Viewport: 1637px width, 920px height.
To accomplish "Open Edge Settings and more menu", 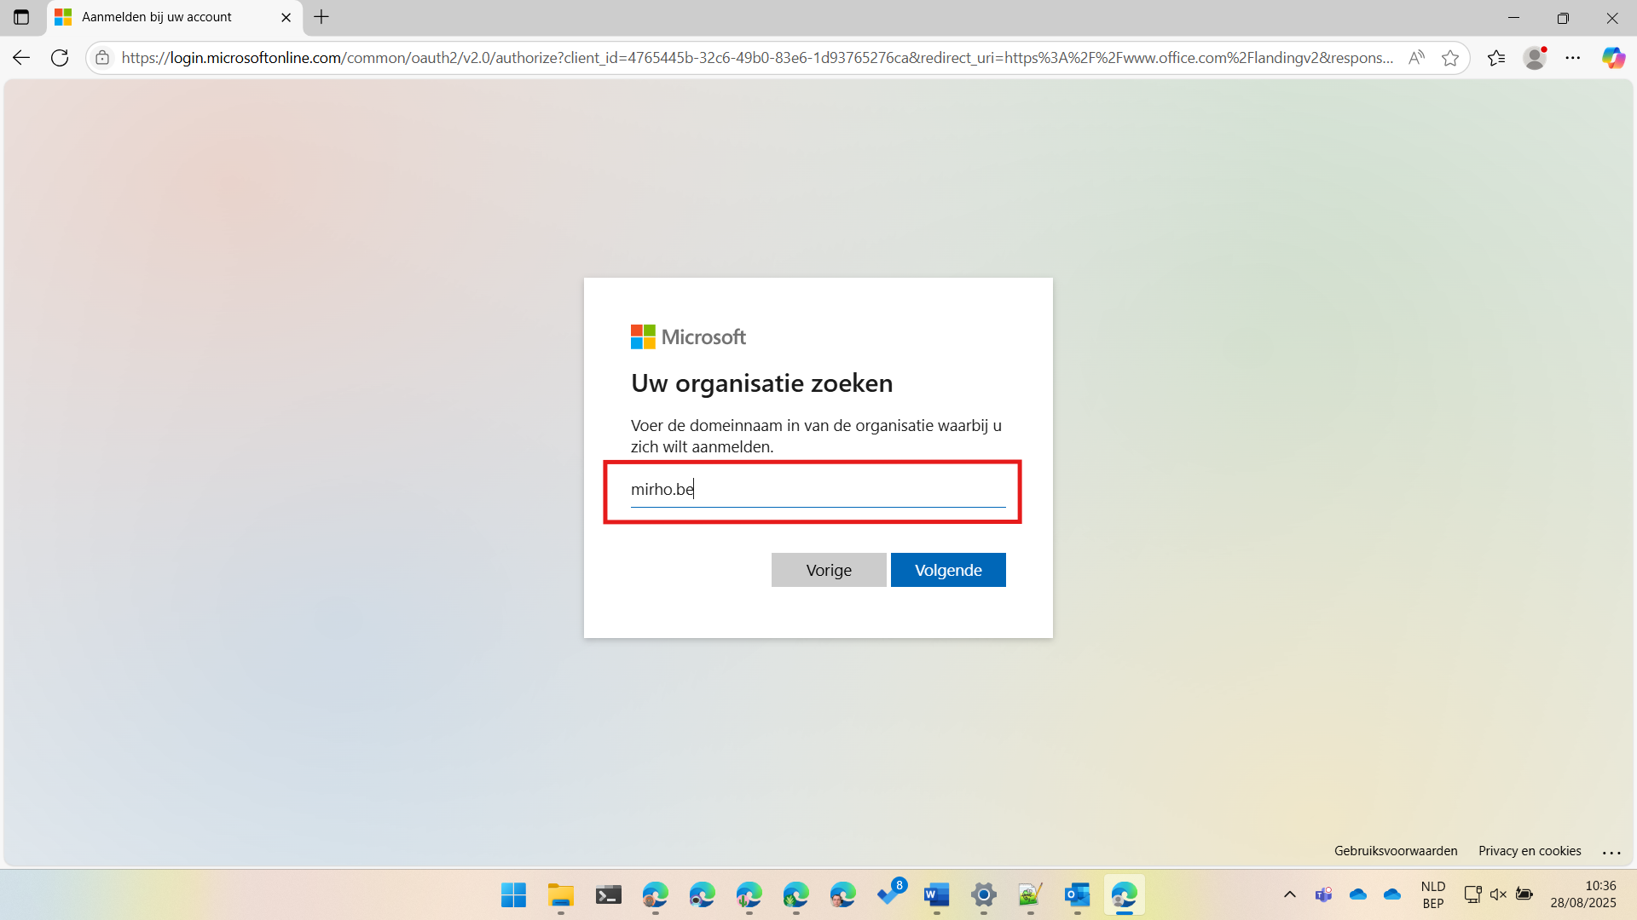I will click(x=1573, y=58).
